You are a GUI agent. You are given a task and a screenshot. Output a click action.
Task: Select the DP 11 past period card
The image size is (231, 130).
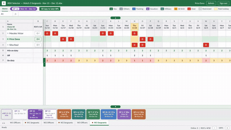click(20, 114)
